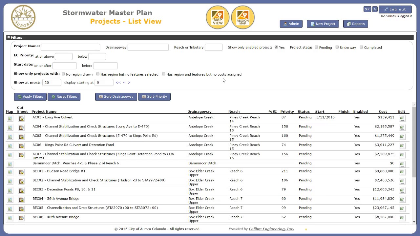Edit the Baranmoor Ditch project
This screenshot has width=420, height=236.
tap(402, 164)
